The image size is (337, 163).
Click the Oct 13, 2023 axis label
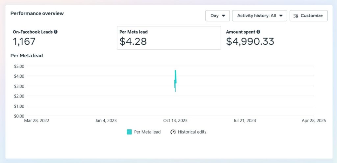coord(175,121)
